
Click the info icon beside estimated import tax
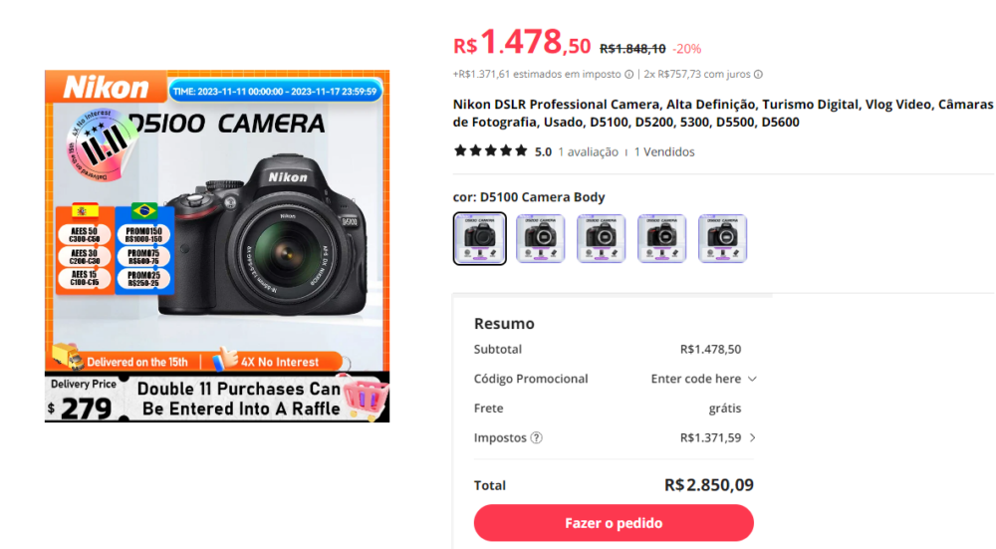[x=628, y=75]
